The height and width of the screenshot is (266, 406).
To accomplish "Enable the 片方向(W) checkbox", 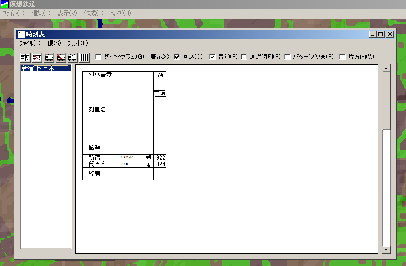I will pyautogui.click(x=342, y=57).
